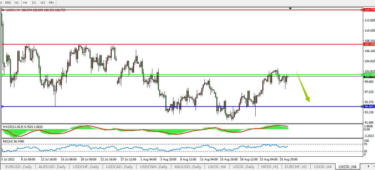Enable the W1 weekly timeframe
This screenshot has width=375, height=170.
click(x=43, y=2)
